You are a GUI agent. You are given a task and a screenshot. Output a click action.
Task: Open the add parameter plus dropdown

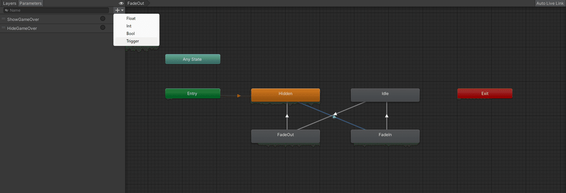(x=119, y=10)
